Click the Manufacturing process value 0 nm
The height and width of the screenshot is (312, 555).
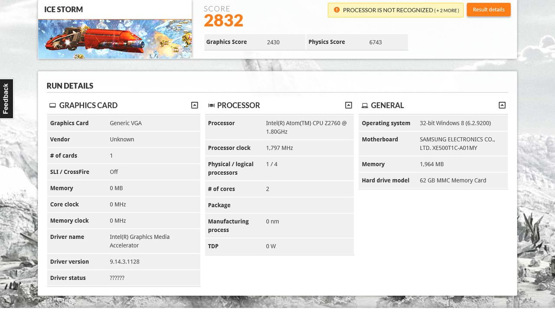[x=272, y=221]
